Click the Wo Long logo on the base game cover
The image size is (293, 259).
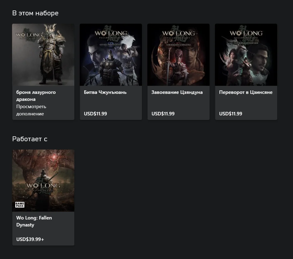click(43, 186)
